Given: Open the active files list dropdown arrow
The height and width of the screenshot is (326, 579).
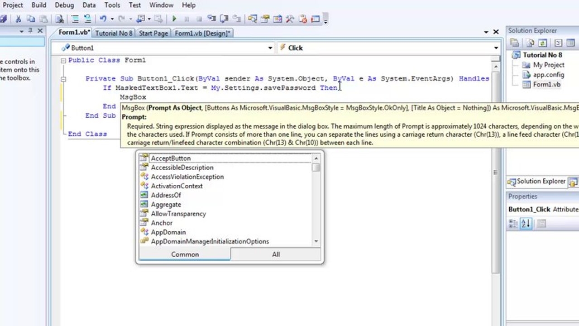Looking at the screenshot, I should [x=486, y=32].
